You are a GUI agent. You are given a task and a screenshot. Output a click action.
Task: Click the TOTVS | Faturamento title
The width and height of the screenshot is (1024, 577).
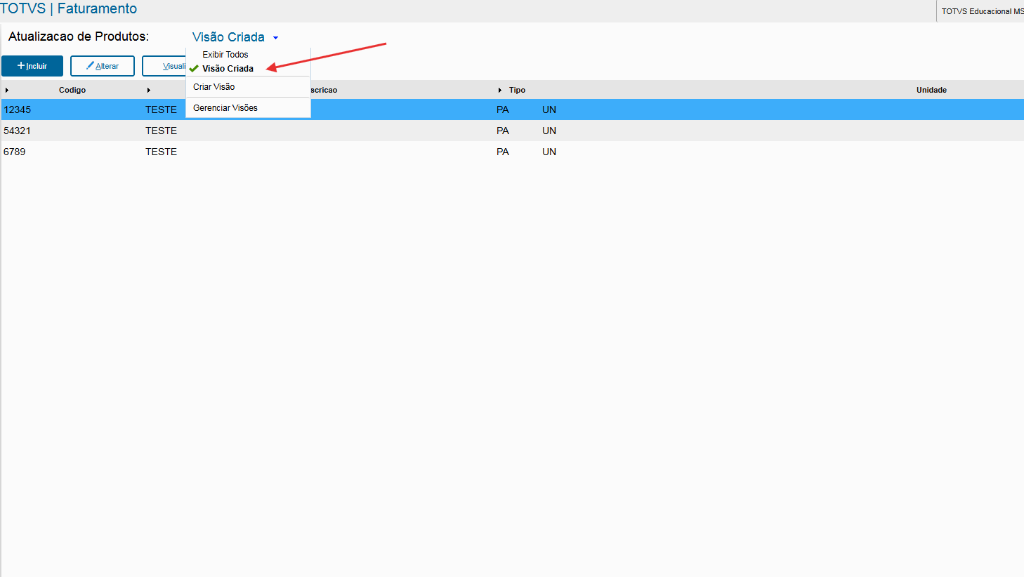(69, 9)
